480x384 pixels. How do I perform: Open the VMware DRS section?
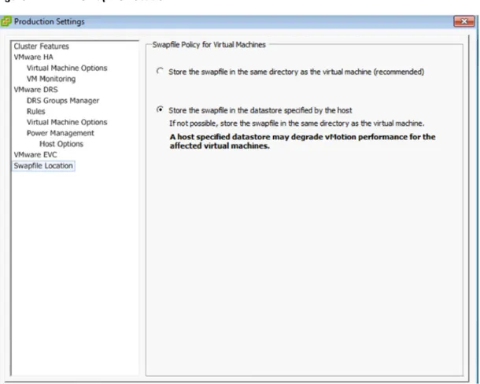tap(36, 90)
